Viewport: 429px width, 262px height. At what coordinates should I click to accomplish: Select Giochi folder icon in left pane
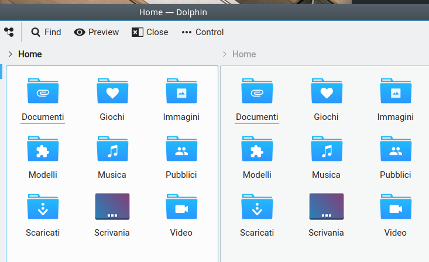[x=112, y=91]
